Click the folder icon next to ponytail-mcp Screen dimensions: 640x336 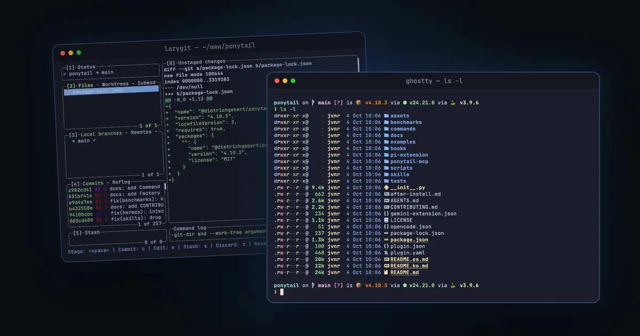click(x=386, y=161)
